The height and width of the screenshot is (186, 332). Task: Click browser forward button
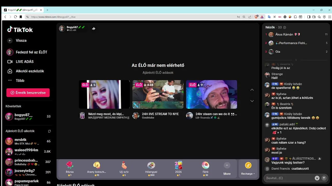pos(10,17)
